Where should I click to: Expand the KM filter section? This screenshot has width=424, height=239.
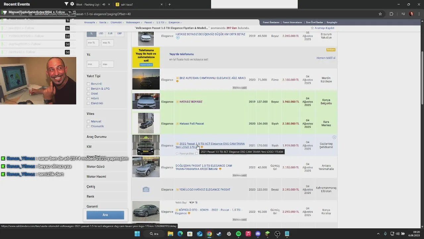click(x=89, y=147)
